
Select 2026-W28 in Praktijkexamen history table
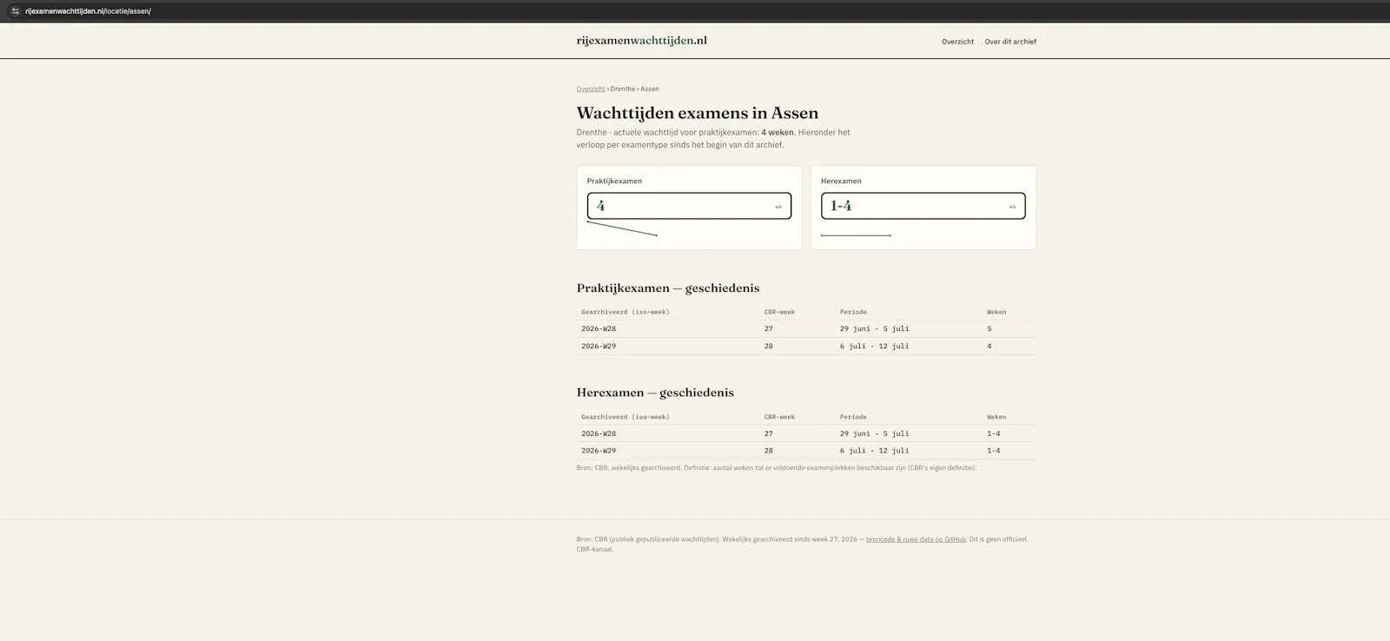click(x=599, y=329)
